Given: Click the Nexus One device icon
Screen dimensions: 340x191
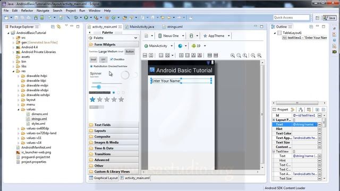Looking at the screenshot, I should 160,36.
